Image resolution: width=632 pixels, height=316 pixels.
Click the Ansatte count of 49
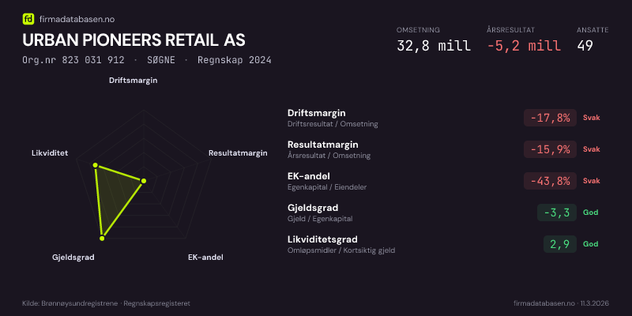[585, 46]
